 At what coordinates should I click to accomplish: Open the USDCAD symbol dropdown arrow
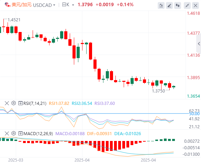pos(54,5)
